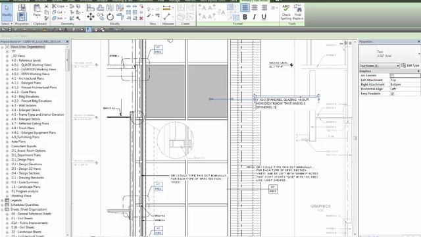Screen dimensions: 421x237
Task: Select A.4 - Enlarged Details tree item
Action: tap(26, 110)
